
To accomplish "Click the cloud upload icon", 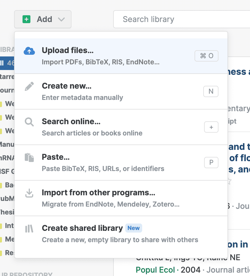I will point(29,51).
